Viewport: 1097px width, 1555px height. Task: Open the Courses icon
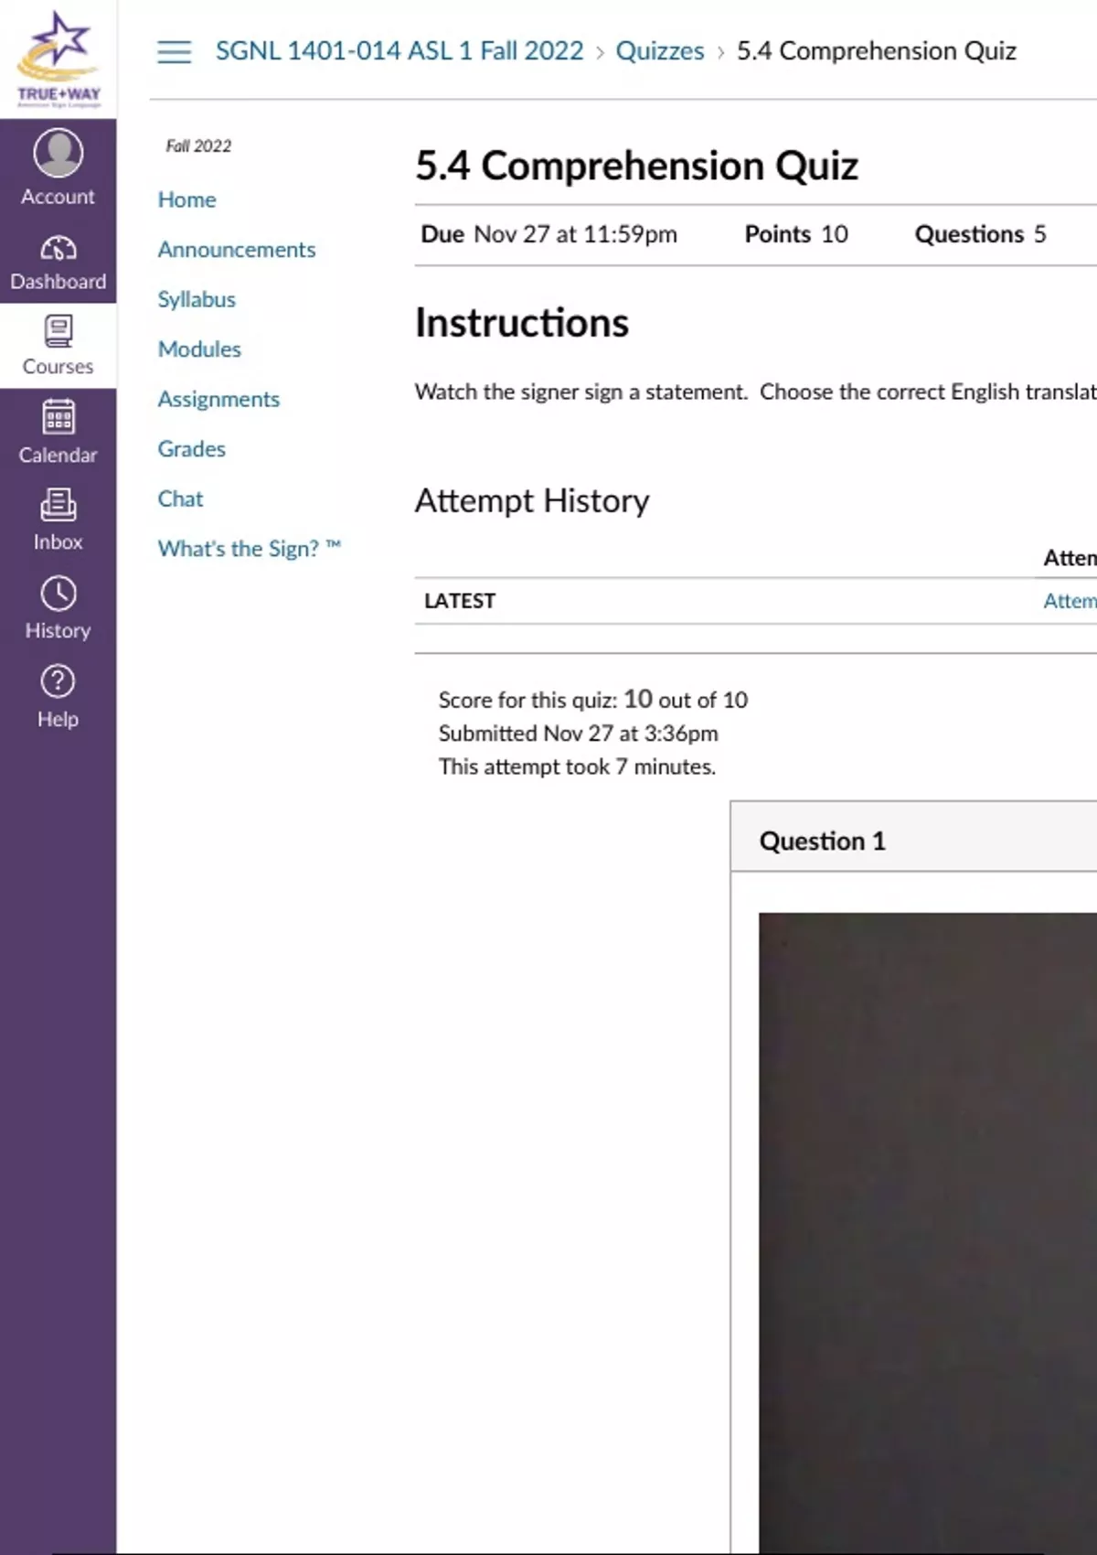point(58,332)
